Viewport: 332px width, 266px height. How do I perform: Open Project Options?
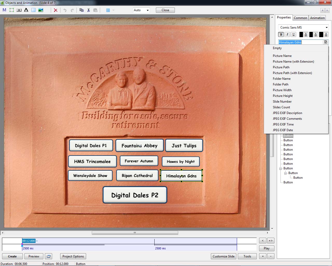(73, 256)
